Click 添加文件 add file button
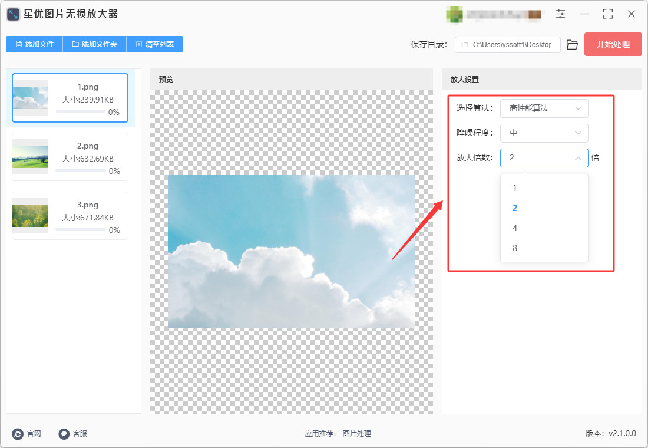Viewport: 648px width, 448px height. click(x=34, y=44)
